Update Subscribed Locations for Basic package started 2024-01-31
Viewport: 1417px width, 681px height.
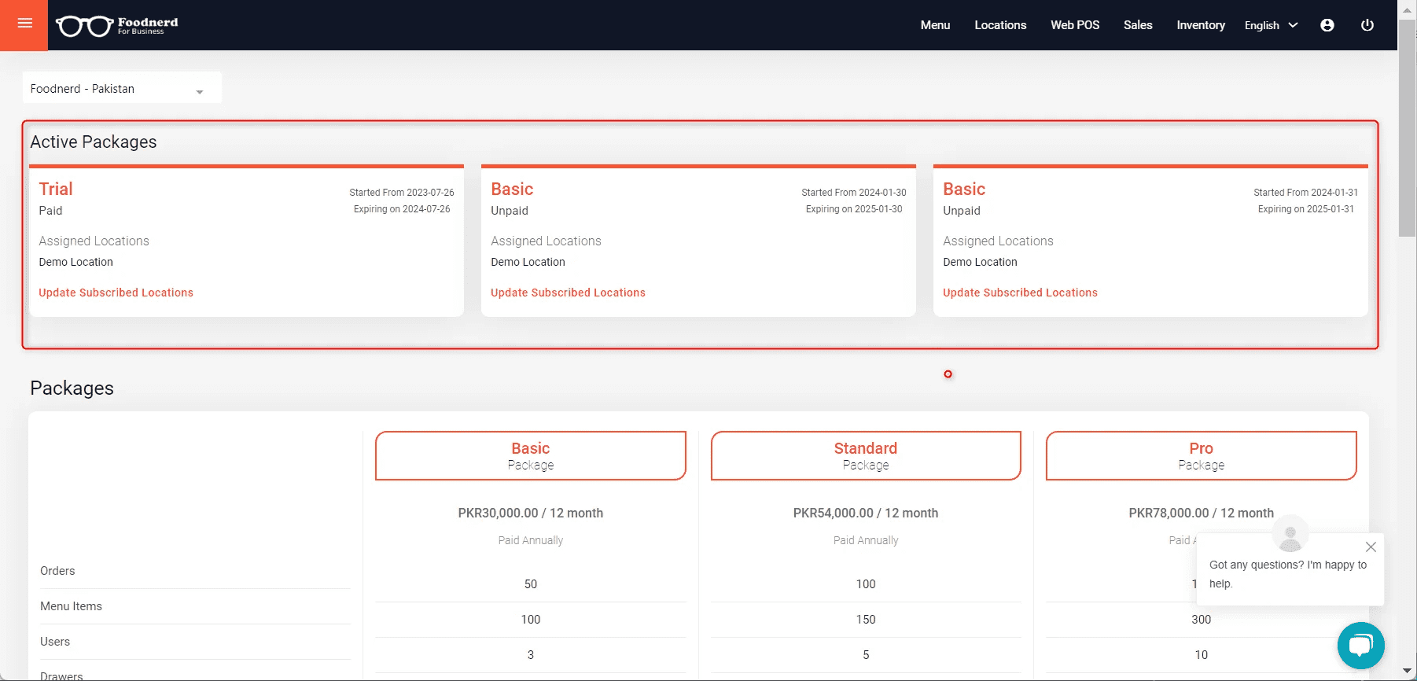pos(1020,293)
